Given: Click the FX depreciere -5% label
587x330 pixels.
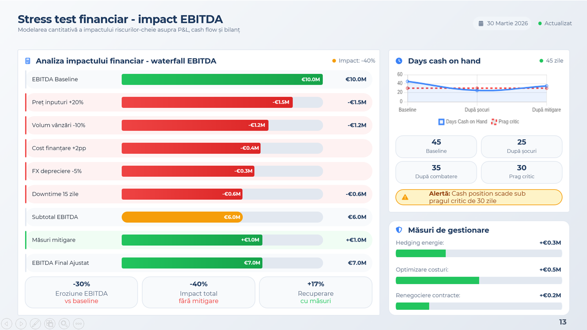Looking at the screenshot, I should [x=57, y=171].
